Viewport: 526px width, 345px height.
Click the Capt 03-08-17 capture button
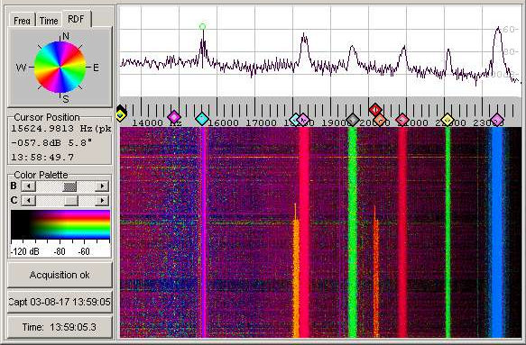[60, 302]
